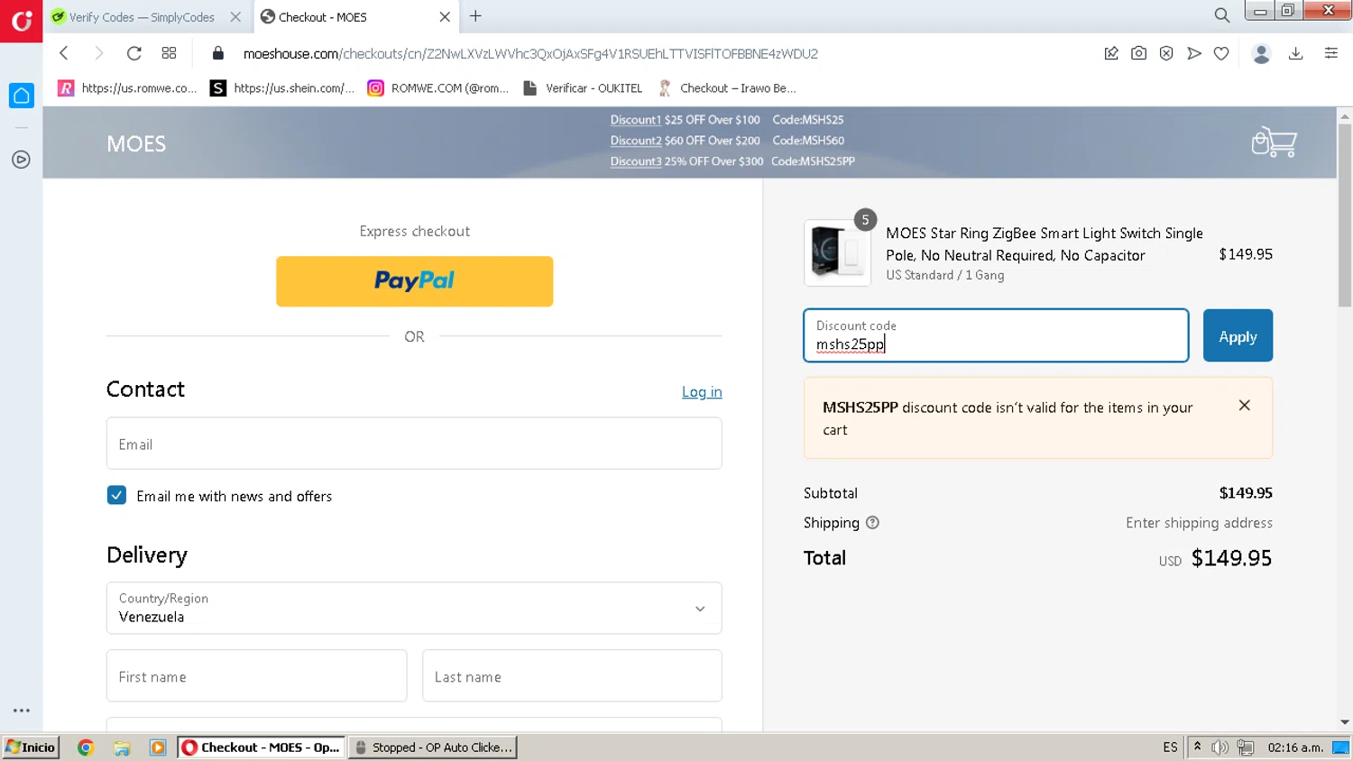Click the Discount3 link

[x=635, y=161]
